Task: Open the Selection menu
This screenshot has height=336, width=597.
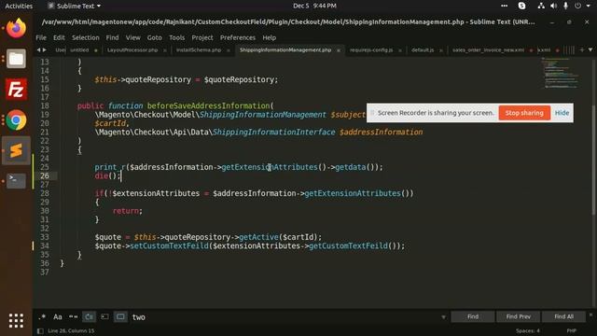Action: (85, 37)
